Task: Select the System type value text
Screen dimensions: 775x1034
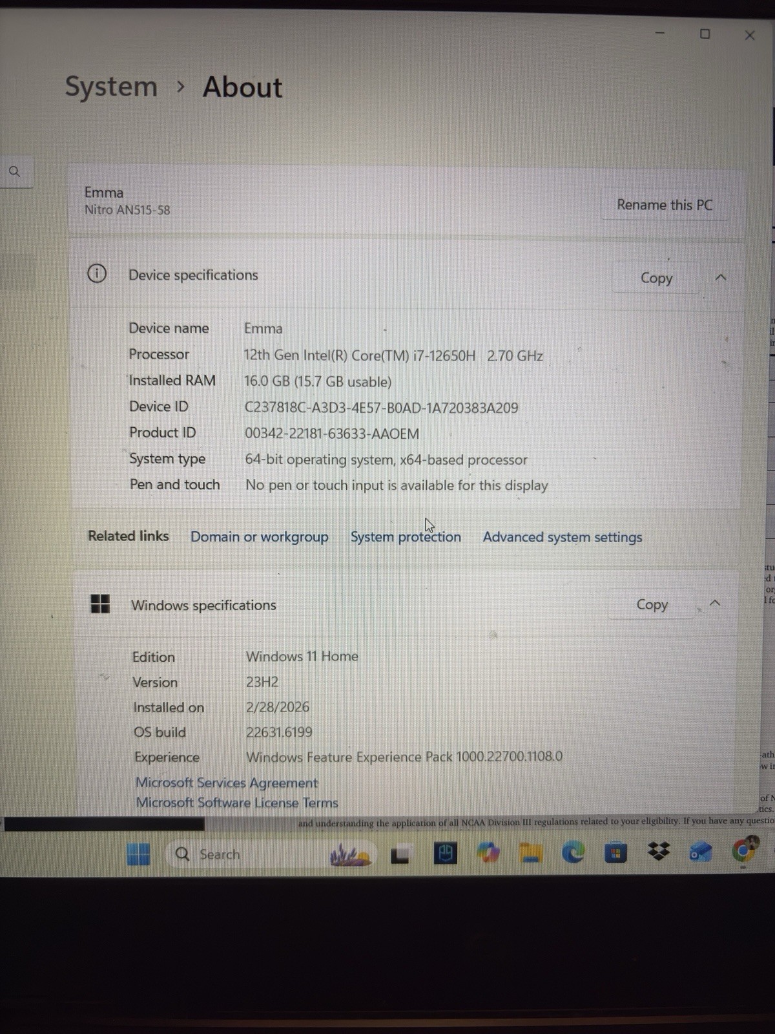Action: coord(386,459)
